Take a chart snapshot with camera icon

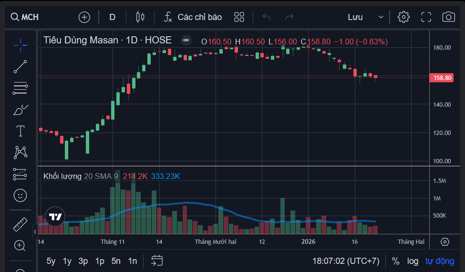click(448, 17)
